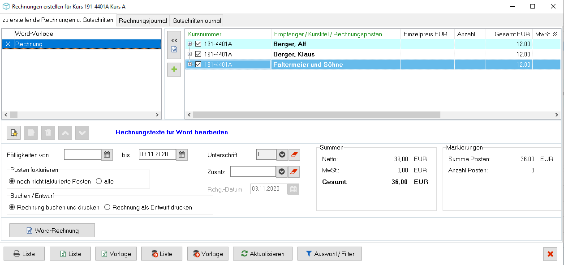Click the printer 'Liste' button
This screenshot has width=564, height=265.
click(x=24, y=254)
